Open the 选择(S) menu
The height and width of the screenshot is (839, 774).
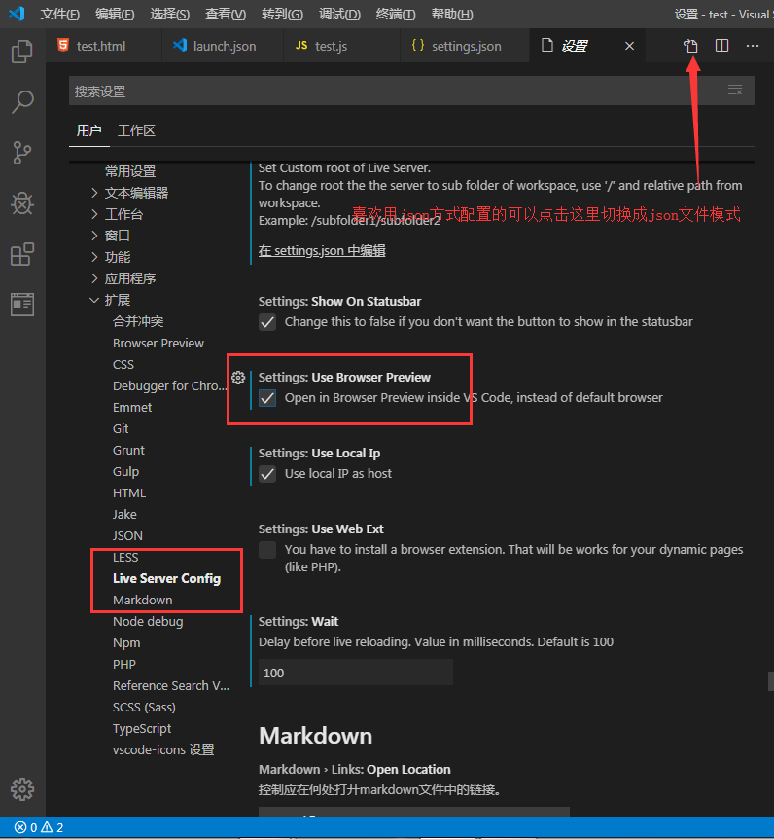(170, 15)
